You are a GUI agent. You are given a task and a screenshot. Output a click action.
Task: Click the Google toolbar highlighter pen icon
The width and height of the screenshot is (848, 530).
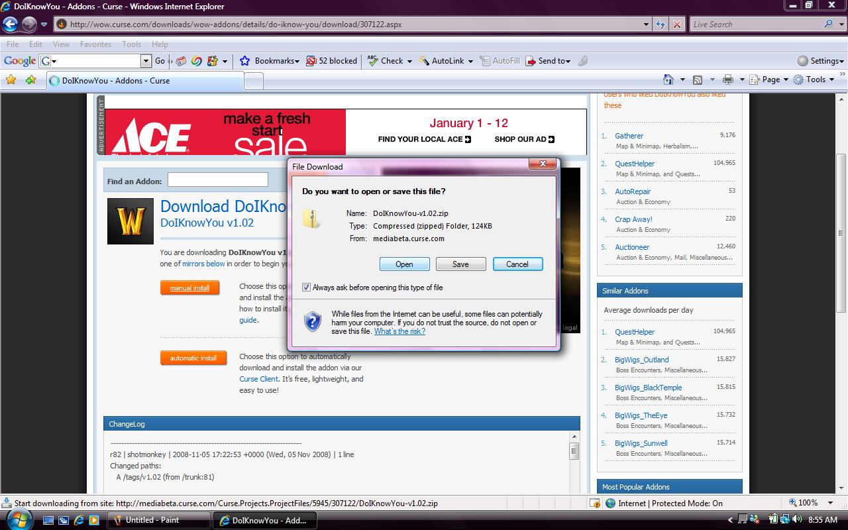click(583, 61)
